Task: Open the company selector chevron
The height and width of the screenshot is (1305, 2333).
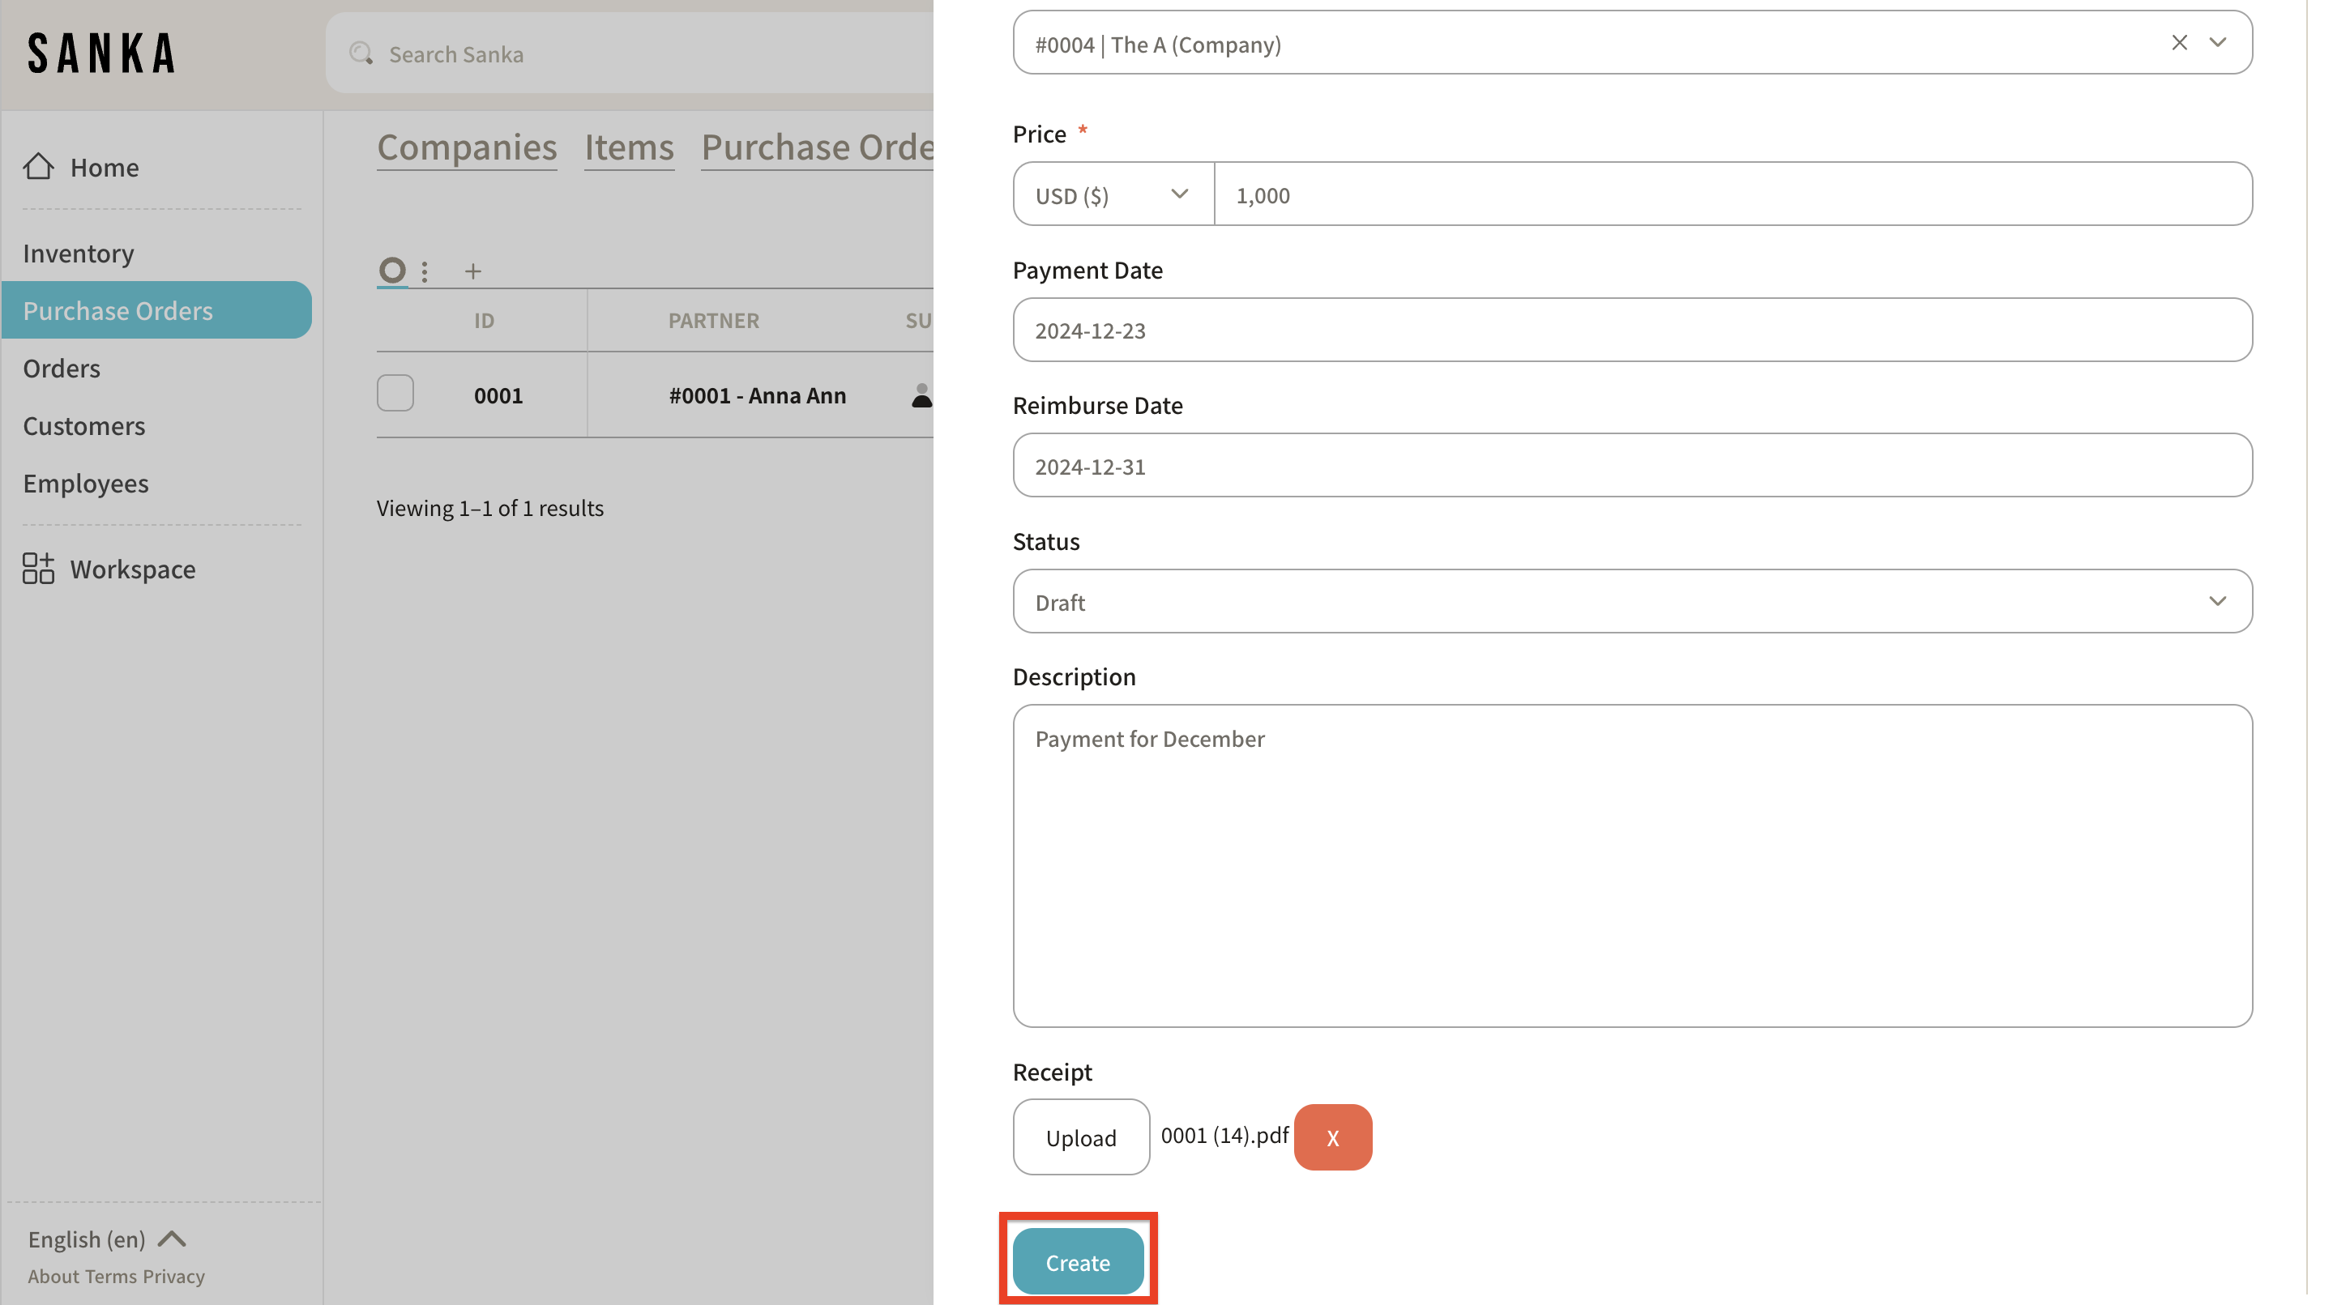Action: [x=2217, y=43]
